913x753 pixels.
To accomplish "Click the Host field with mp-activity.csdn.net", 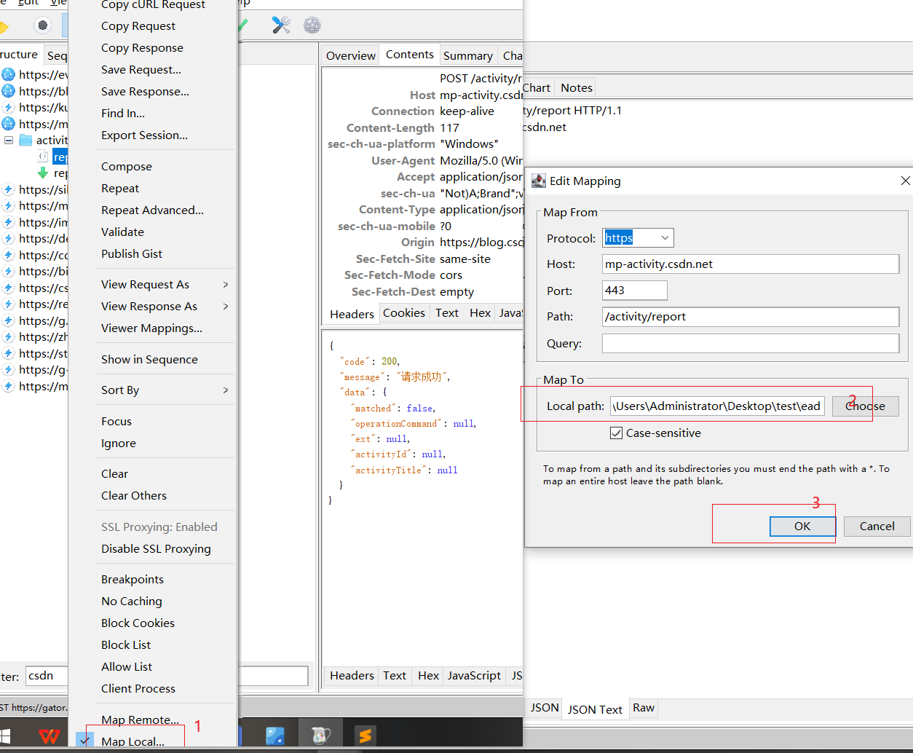I will click(751, 264).
